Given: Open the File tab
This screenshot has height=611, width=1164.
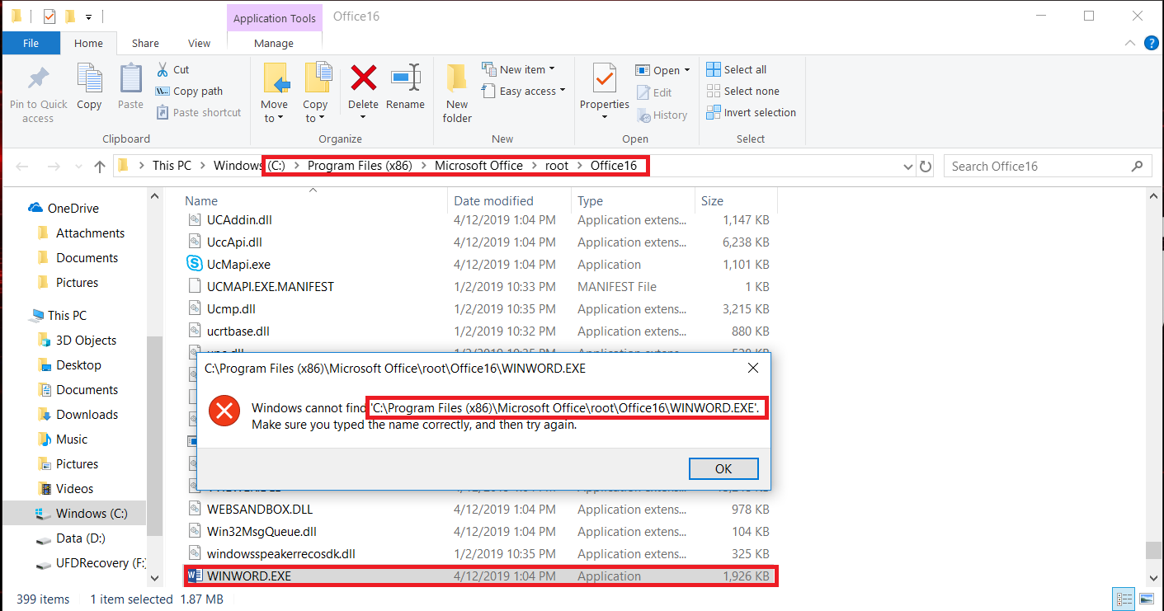Looking at the screenshot, I should pyautogui.click(x=31, y=44).
